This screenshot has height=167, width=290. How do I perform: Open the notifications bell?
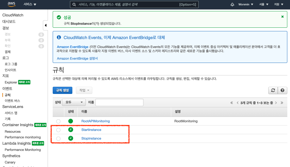pyautogui.click(x=232, y=4)
